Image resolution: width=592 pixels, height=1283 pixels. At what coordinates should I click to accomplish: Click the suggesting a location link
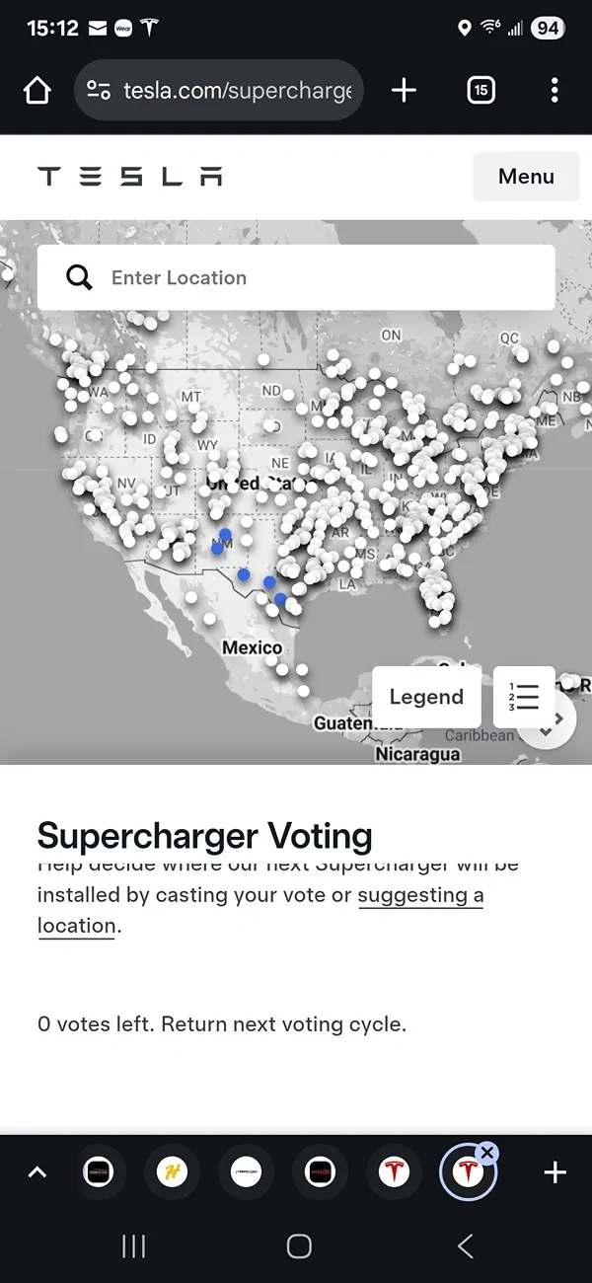click(421, 895)
